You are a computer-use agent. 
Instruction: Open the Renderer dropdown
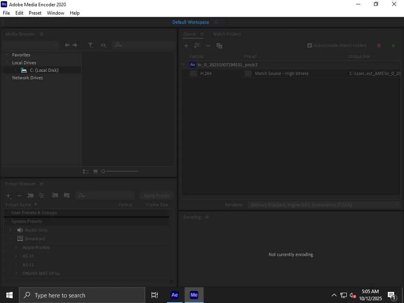[324, 205]
